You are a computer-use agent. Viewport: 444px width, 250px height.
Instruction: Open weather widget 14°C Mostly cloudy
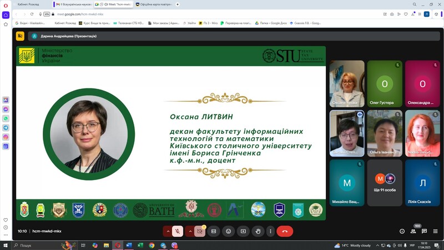[352, 246]
